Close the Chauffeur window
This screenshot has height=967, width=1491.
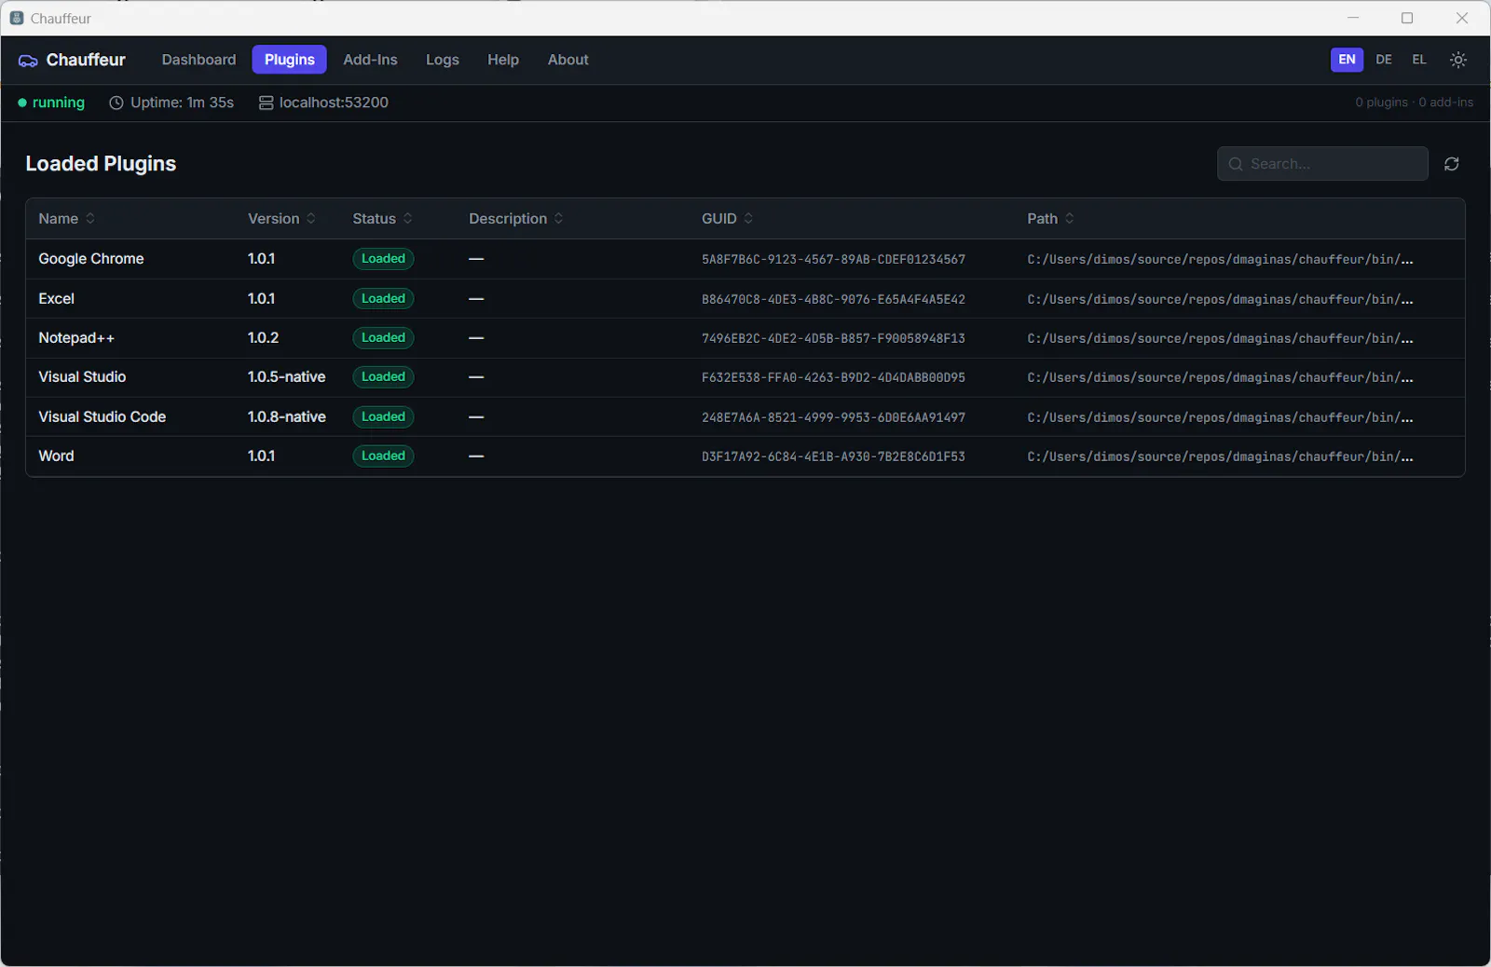click(x=1462, y=18)
